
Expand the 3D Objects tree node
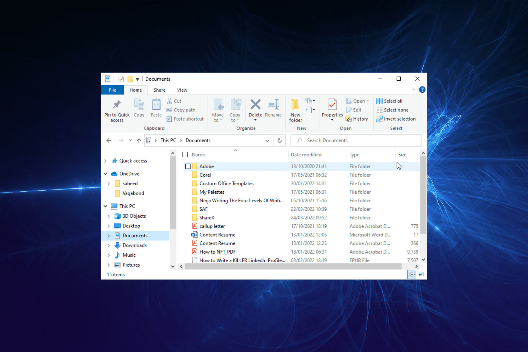[x=109, y=216]
